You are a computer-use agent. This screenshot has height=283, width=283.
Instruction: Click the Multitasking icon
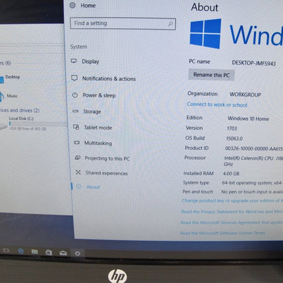point(76,143)
